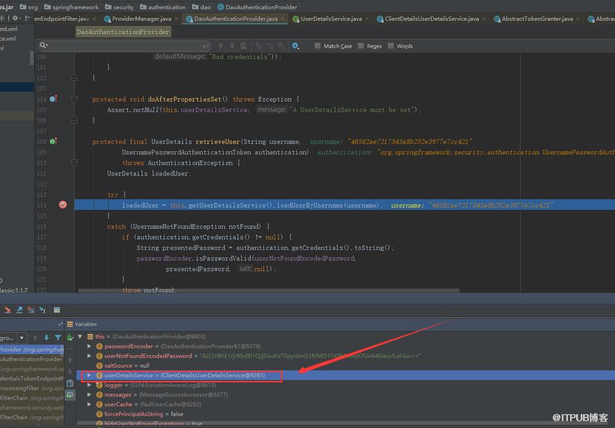
Task: Click the search history magnifier icon
Action: (x=44, y=46)
